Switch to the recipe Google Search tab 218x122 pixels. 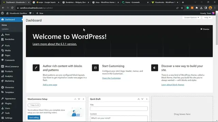coord(46,2)
